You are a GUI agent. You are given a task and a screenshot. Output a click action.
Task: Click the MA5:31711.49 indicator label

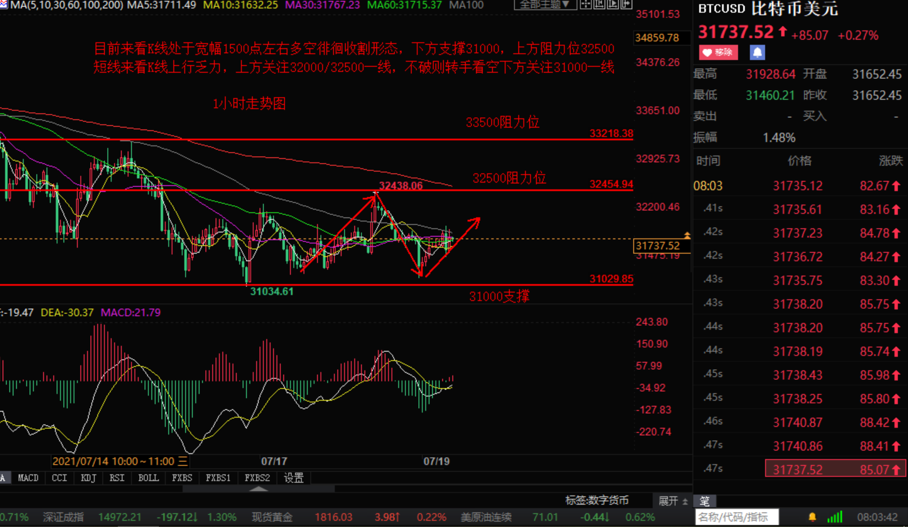click(161, 5)
